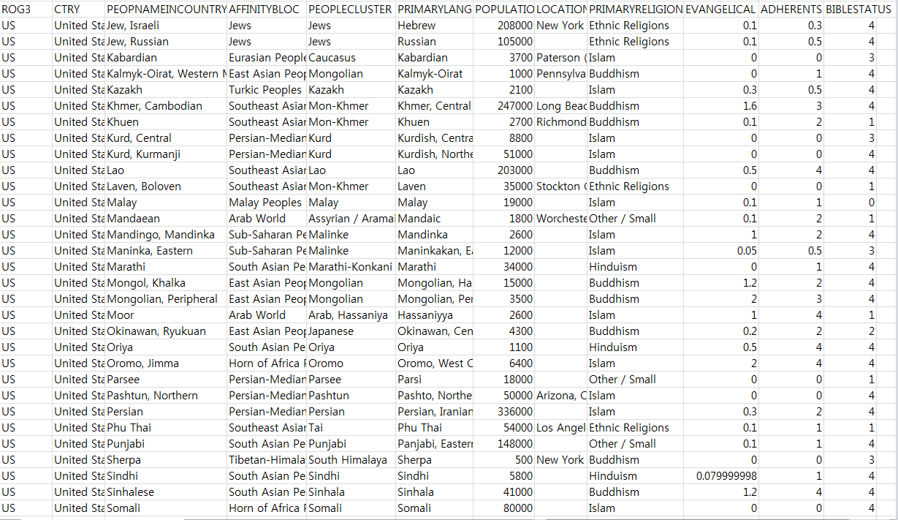
Task: Select "Ethnic Religions" in the Phu Thai row
Action: 636,428
